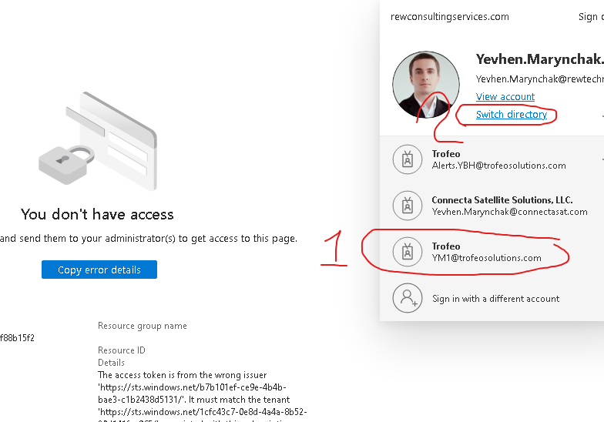604x422 pixels.
Task: Click the Sign out link
Action: tap(590, 17)
